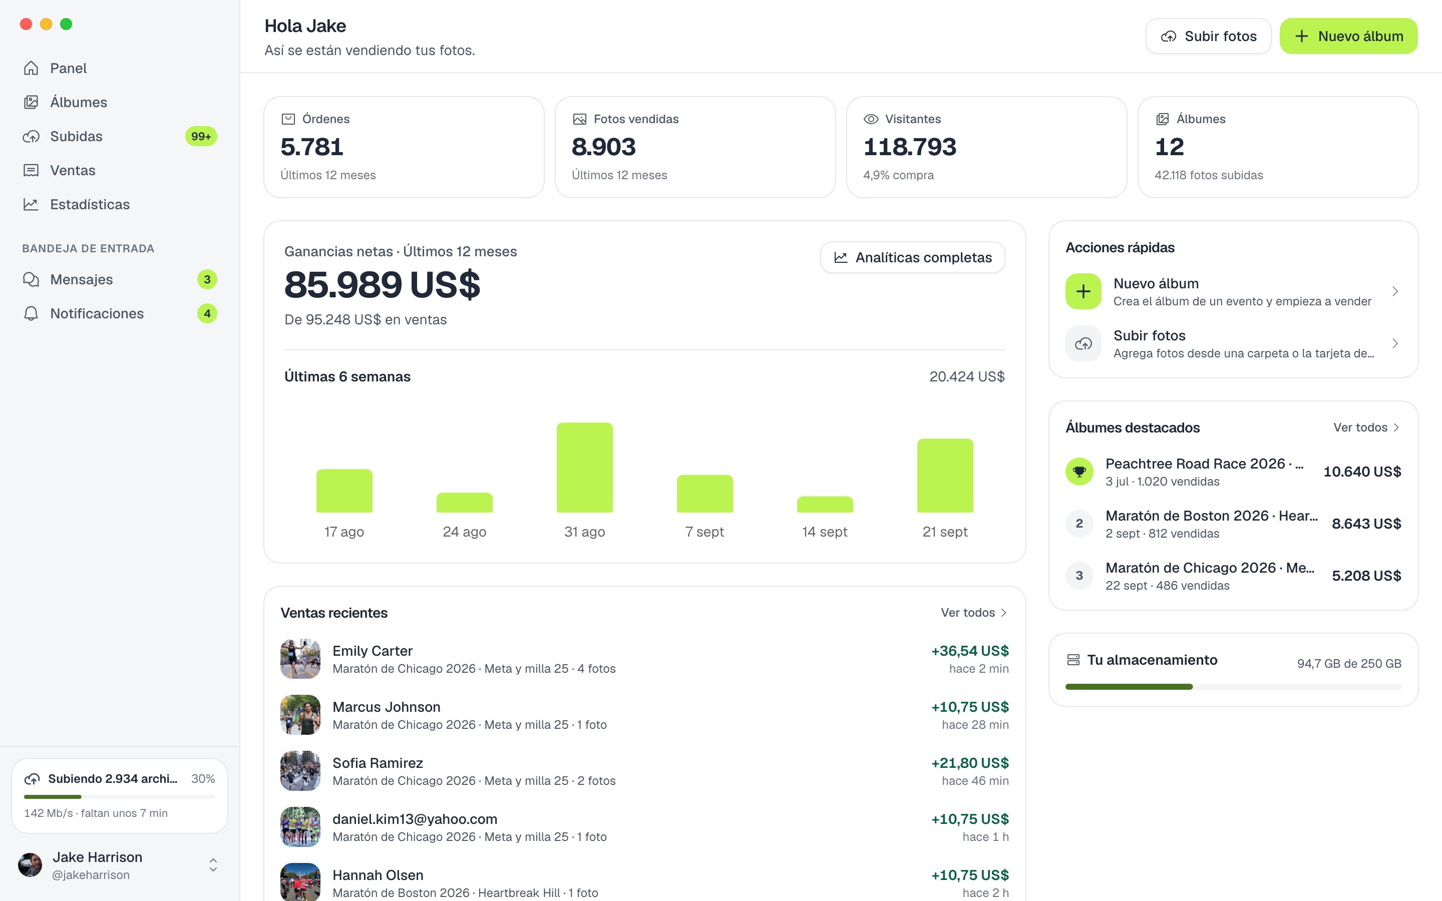
Task: Click the chat bubble icon for Mensajes
Action: (31, 279)
